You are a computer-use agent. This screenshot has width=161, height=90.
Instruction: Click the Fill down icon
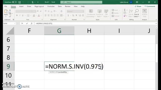125,13
